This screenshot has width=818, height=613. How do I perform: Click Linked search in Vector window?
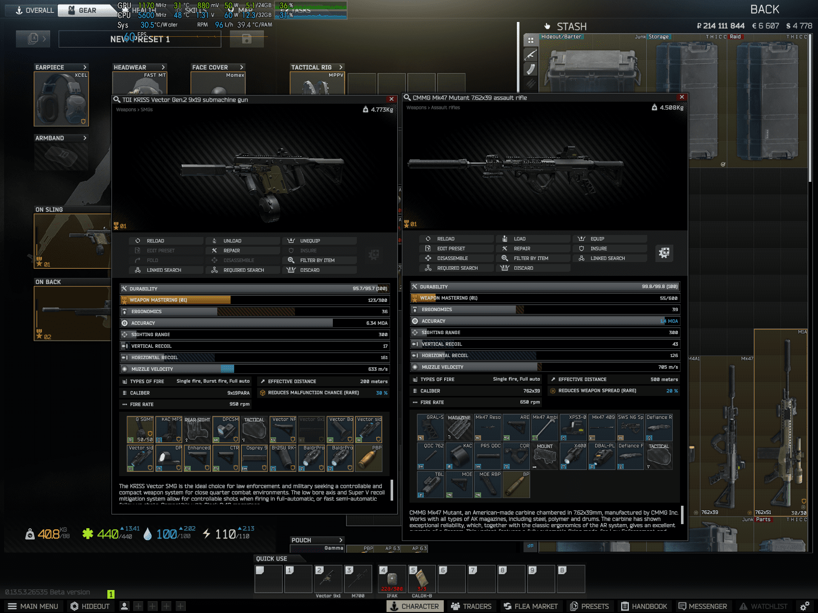pos(166,270)
